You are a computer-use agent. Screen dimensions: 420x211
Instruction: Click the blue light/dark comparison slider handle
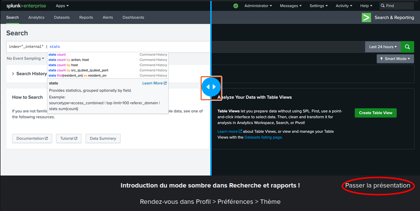pyautogui.click(x=211, y=87)
